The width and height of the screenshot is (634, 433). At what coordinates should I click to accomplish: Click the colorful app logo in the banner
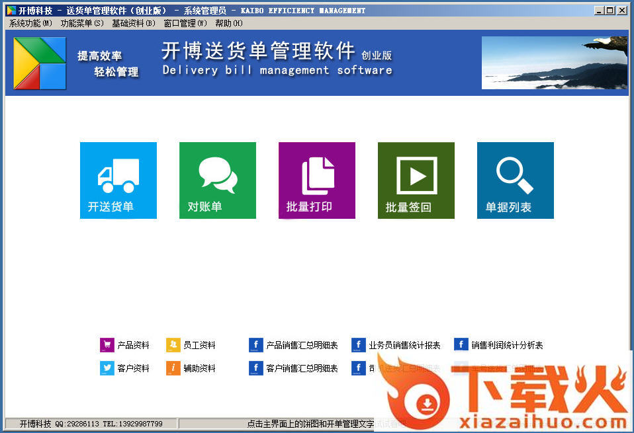(x=40, y=63)
